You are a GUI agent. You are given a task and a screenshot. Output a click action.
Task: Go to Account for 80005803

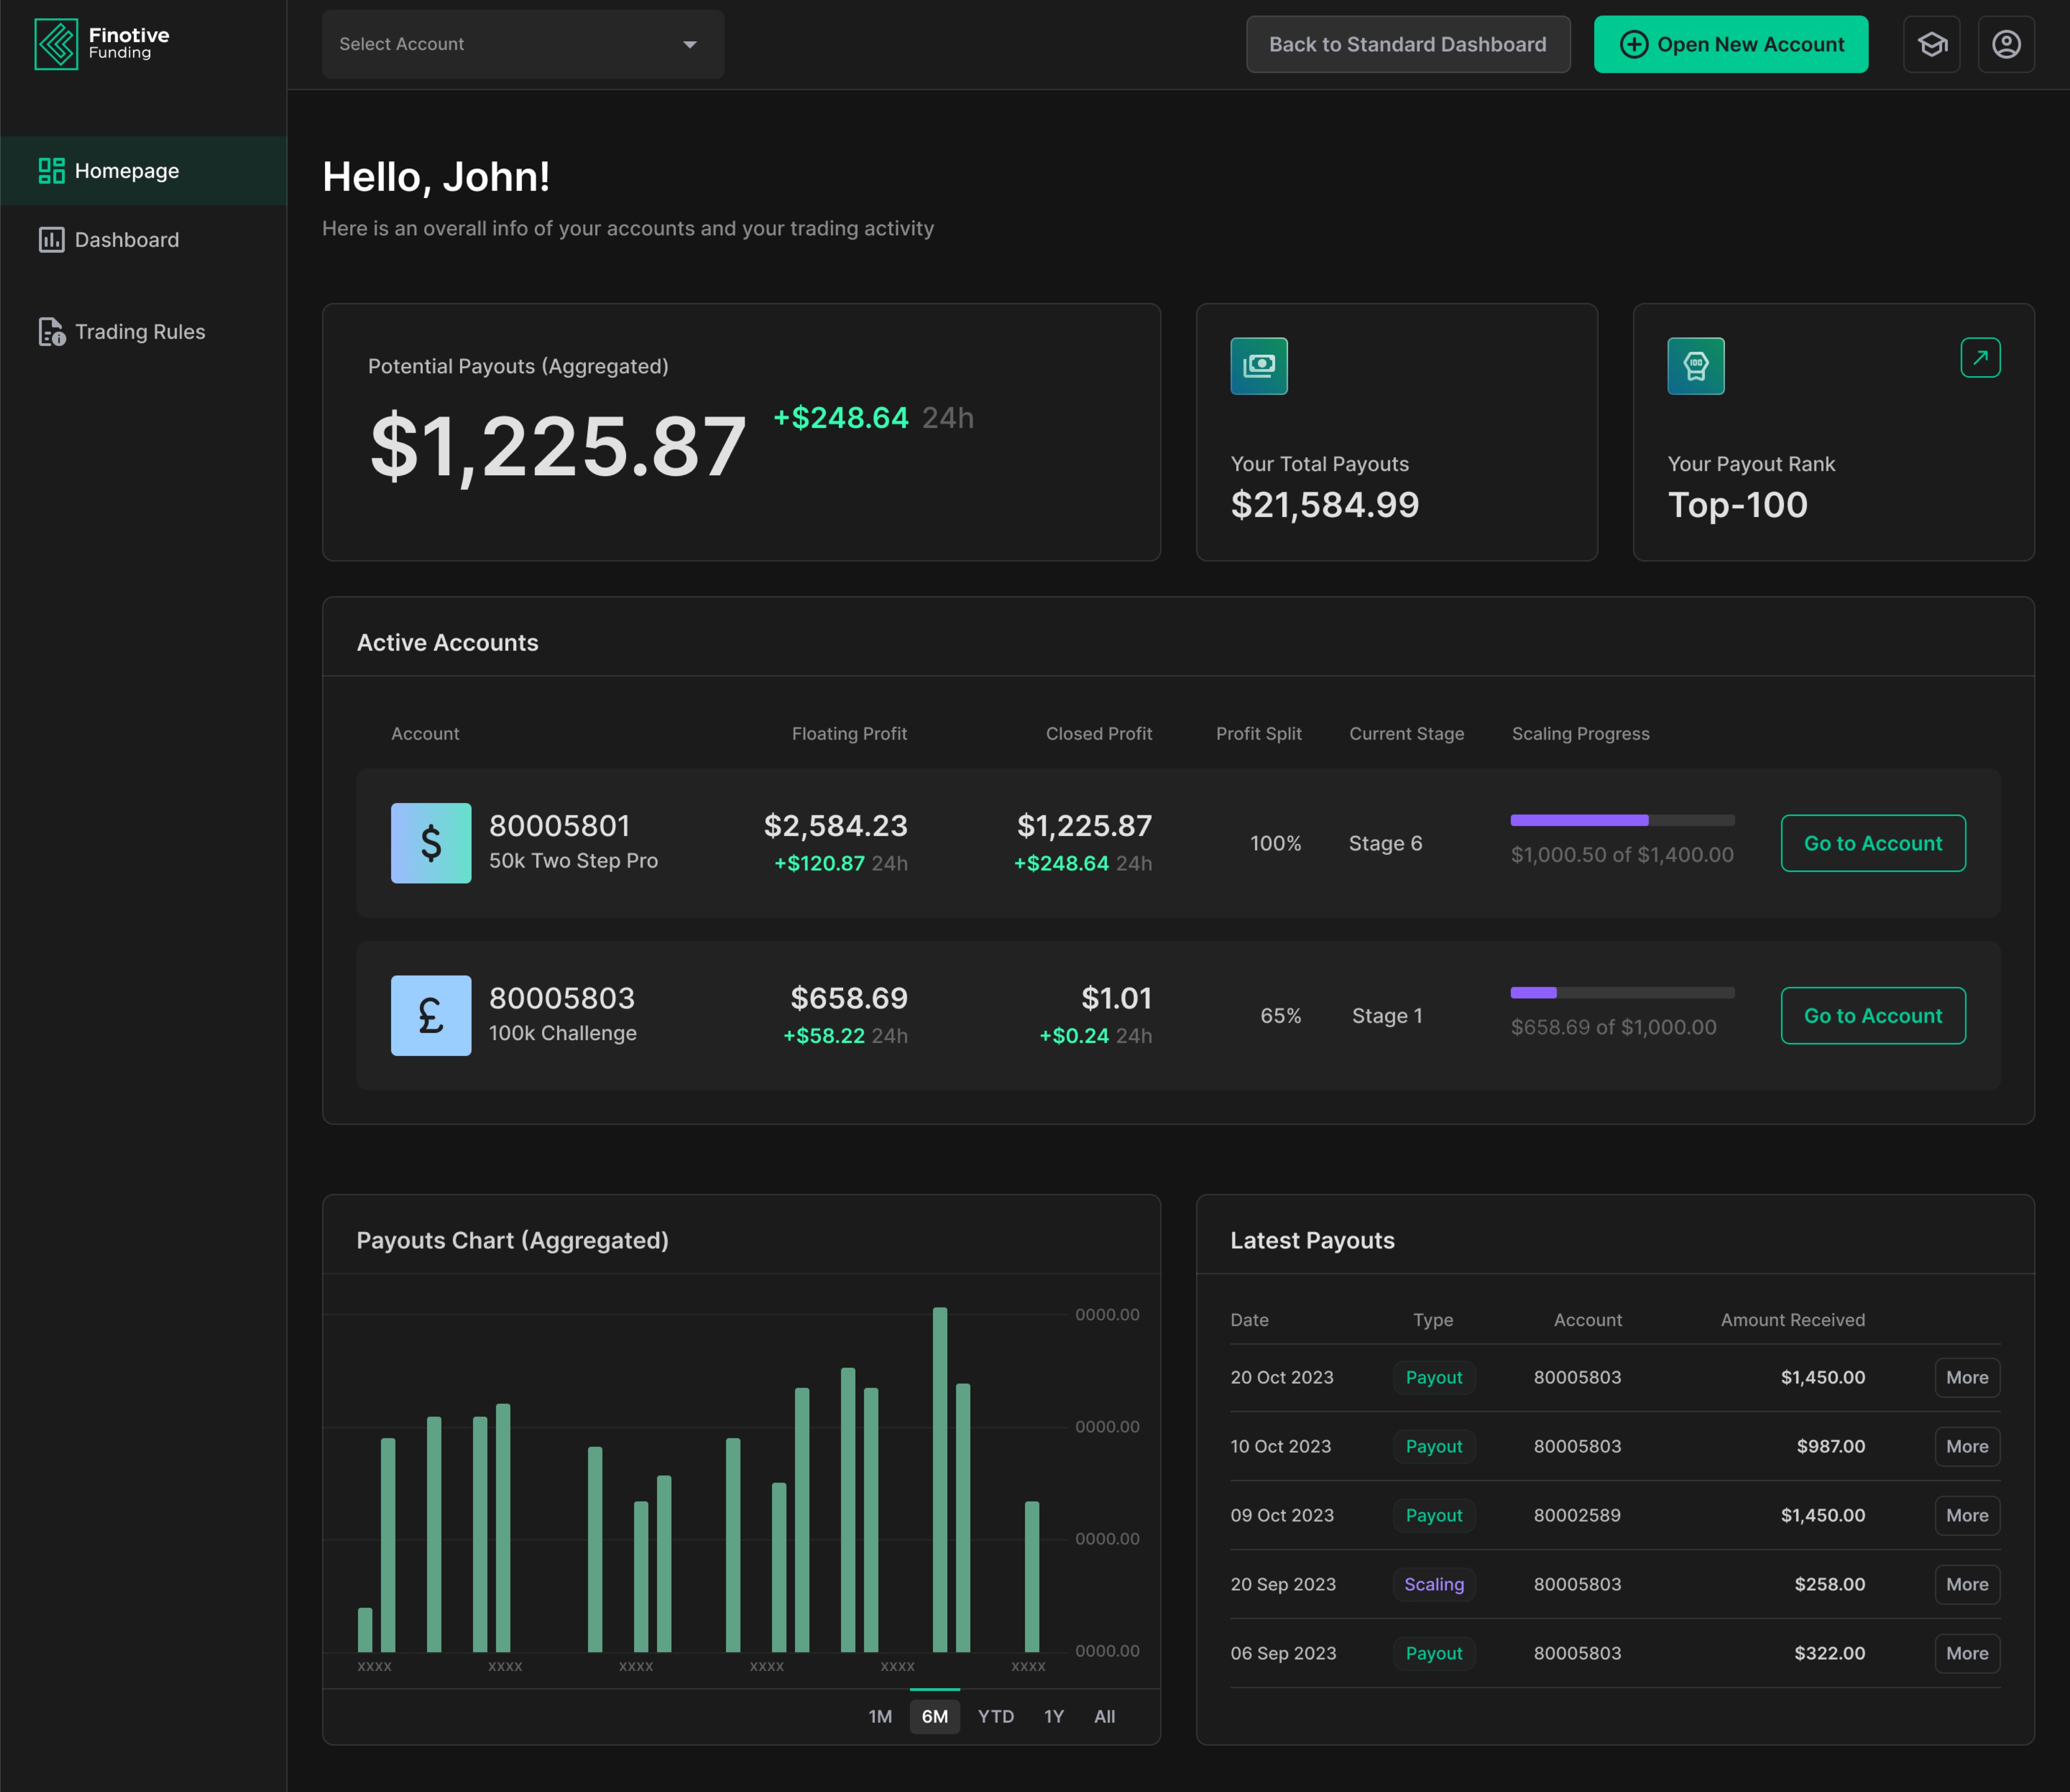(1873, 1015)
